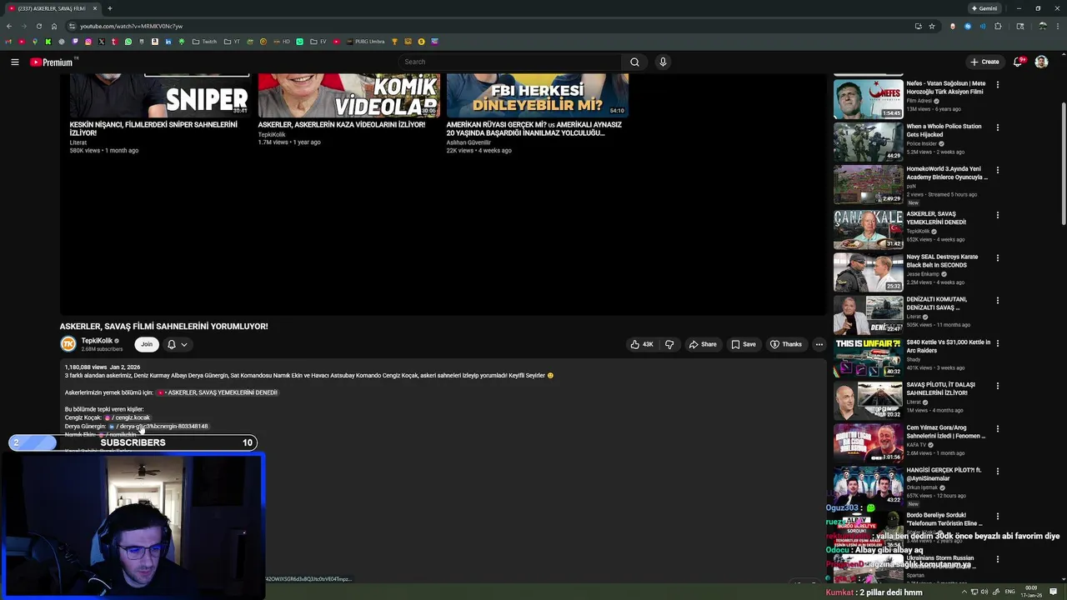Open the YouTube guide hamburger menu
Screen dimensions: 1067x600
pyautogui.click(x=15, y=62)
